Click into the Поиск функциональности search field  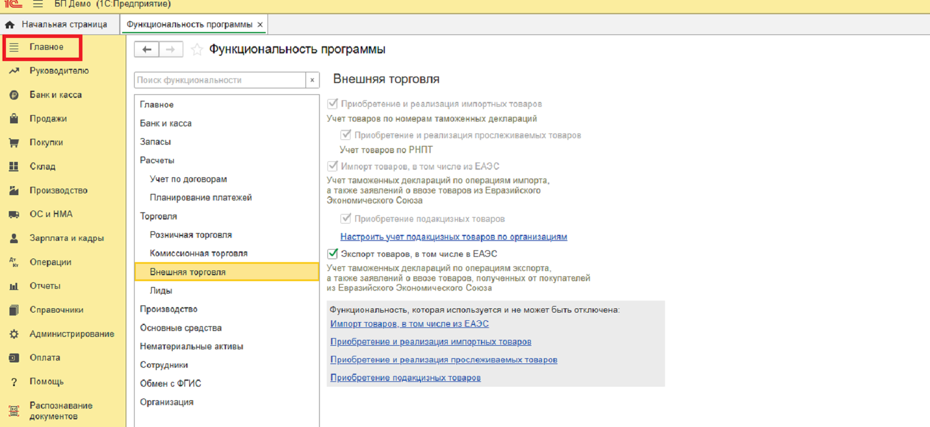point(220,80)
